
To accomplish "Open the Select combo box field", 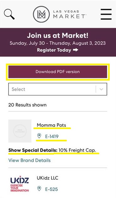I will 58,89.
